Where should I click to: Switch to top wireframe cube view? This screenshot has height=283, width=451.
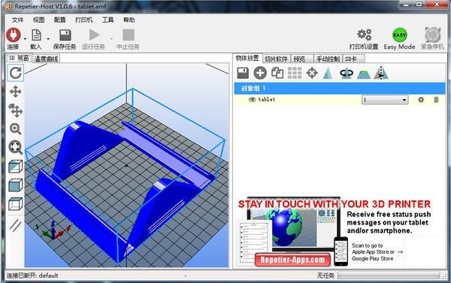coord(16,204)
